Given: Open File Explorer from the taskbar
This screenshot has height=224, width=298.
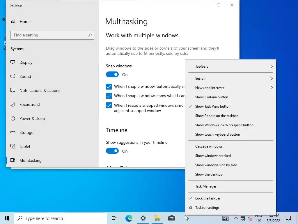Looking at the screenshot, I should 157,218.
